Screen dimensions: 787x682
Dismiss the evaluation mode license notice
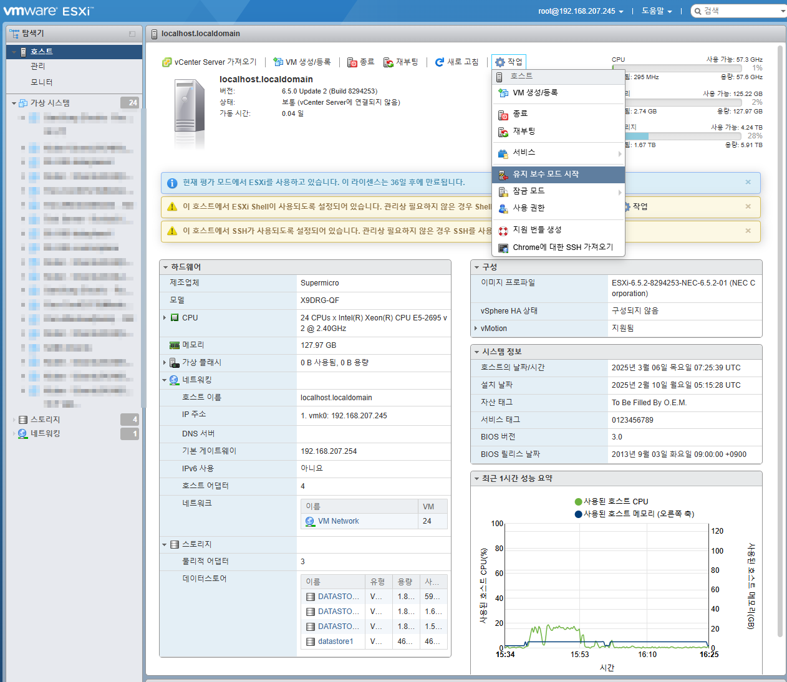[x=748, y=182]
